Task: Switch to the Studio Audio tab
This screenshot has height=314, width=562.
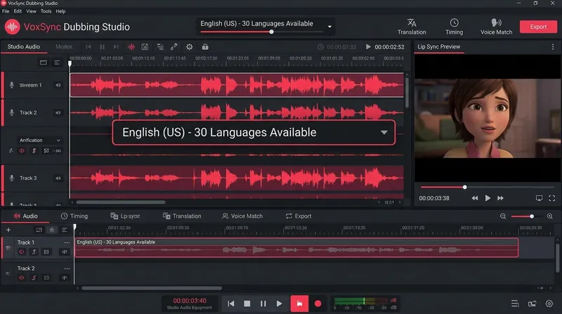Action: tap(24, 46)
